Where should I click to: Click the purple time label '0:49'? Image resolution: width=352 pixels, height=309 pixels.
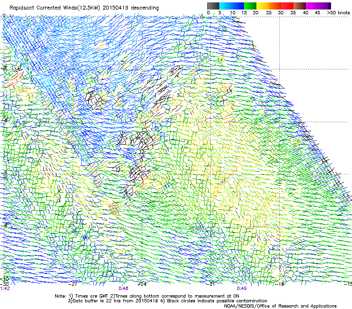click(242, 289)
